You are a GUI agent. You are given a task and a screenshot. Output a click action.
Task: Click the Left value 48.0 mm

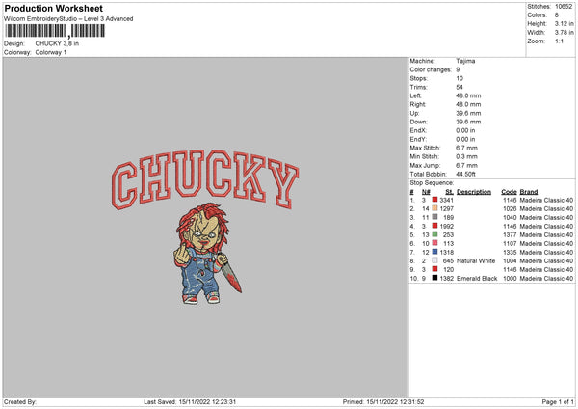pos(468,95)
